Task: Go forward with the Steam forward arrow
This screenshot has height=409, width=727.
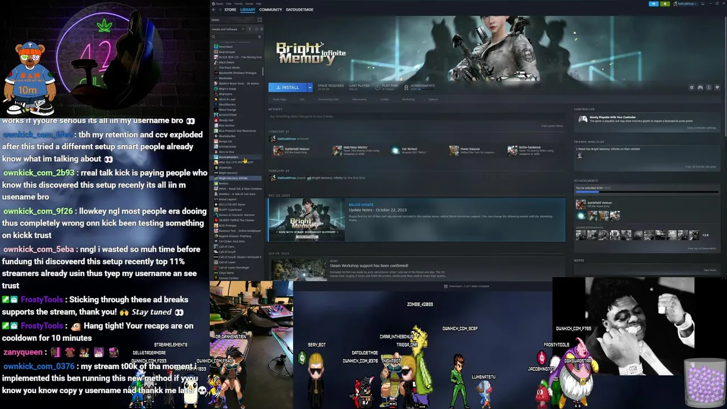Action: point(220,10)
